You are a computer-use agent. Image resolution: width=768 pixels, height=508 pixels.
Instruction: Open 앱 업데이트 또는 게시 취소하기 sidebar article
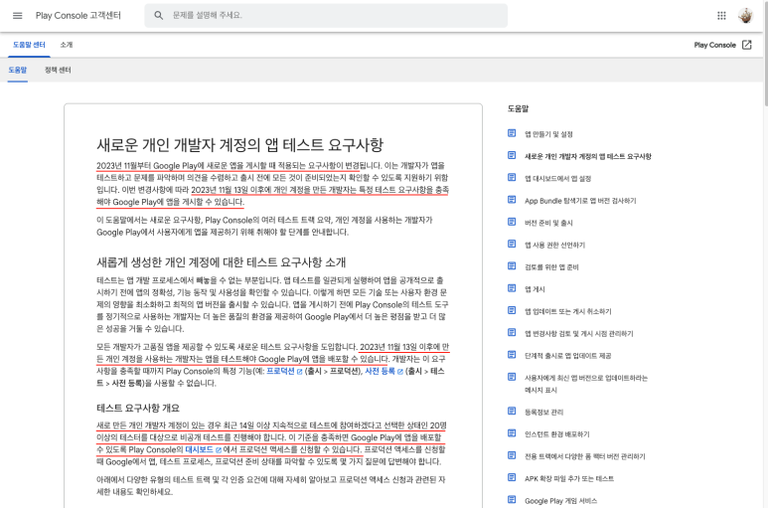point(567,311)
